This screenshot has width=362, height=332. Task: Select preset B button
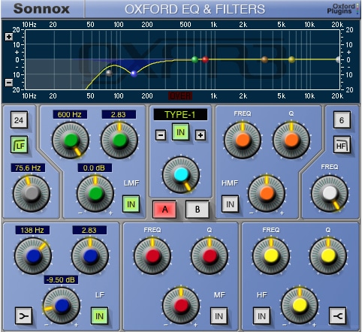click(x=198, y=210)
